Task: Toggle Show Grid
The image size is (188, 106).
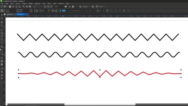Action: (x=73, y=6)
